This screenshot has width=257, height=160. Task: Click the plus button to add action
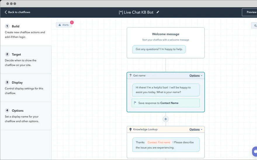click(166, 119)
